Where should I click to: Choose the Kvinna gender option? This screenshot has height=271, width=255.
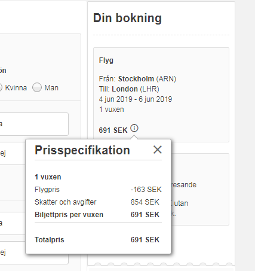[16, 88]
